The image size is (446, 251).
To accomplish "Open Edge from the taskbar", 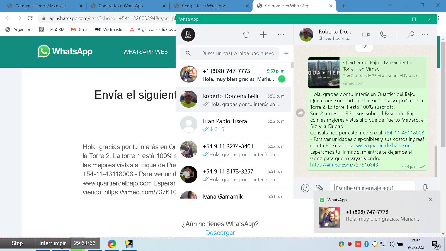I will (112, 244).
